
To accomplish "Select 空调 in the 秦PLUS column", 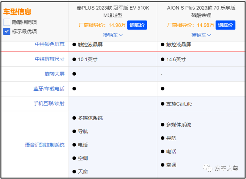I will coord(83,158).
